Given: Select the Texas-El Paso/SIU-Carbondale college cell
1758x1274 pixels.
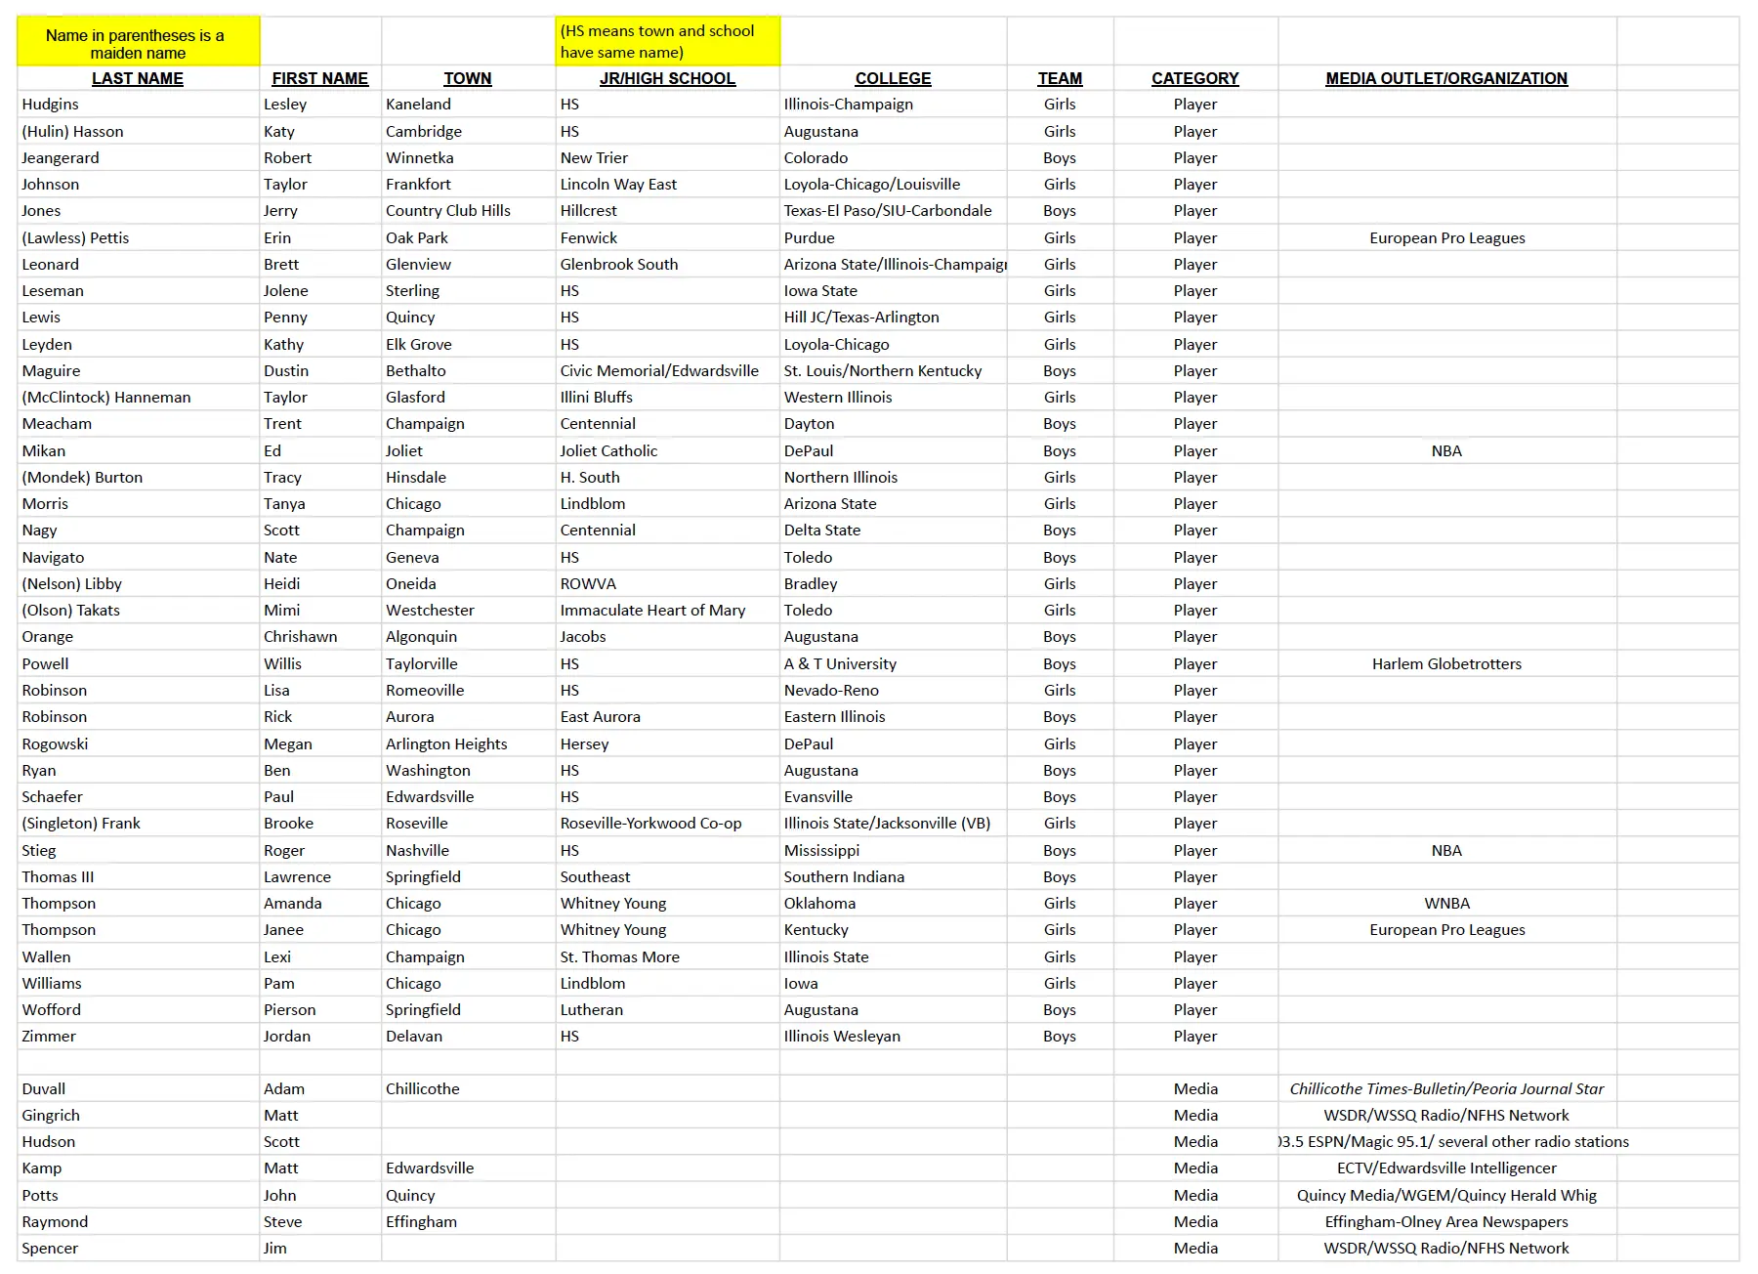Looking at the screenshot, I should click(x=887, y=210).
